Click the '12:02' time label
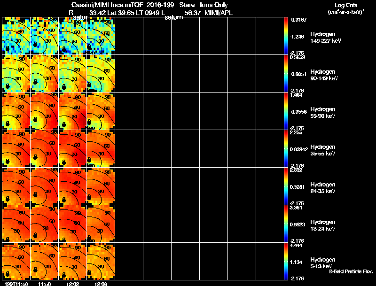This screenshot has width=376, height=286. (x=73, y=284)
